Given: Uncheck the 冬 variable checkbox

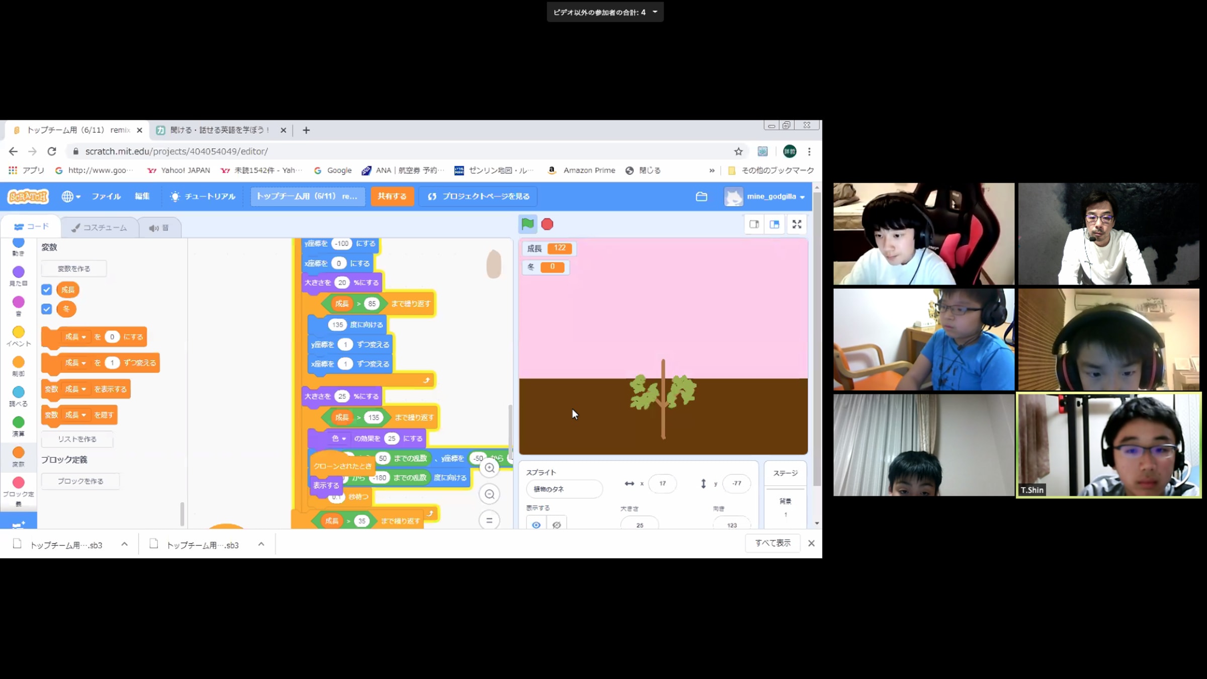Looking at the screenshot, I should coord(47,309).
